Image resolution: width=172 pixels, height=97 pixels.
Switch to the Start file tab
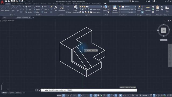pos(5,18)
